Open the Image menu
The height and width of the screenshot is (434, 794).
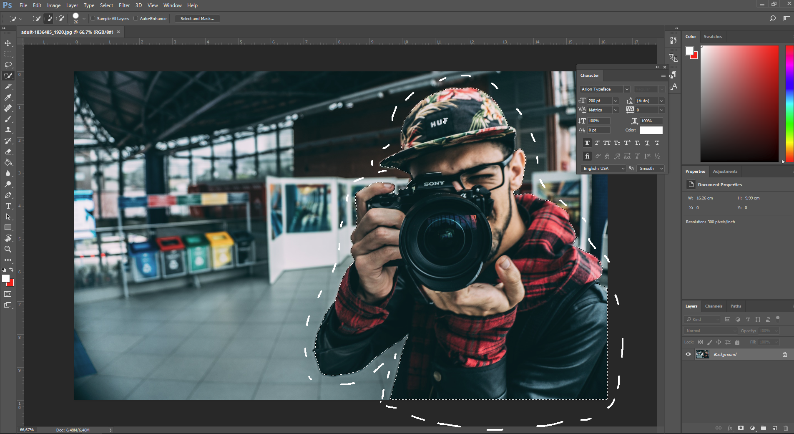(53, 5)
